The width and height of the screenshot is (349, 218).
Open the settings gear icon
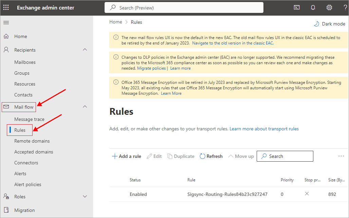coord(329,7)
